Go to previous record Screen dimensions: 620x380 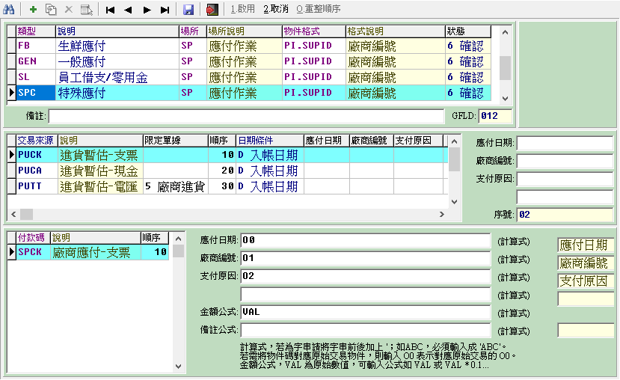pos(128,10)
